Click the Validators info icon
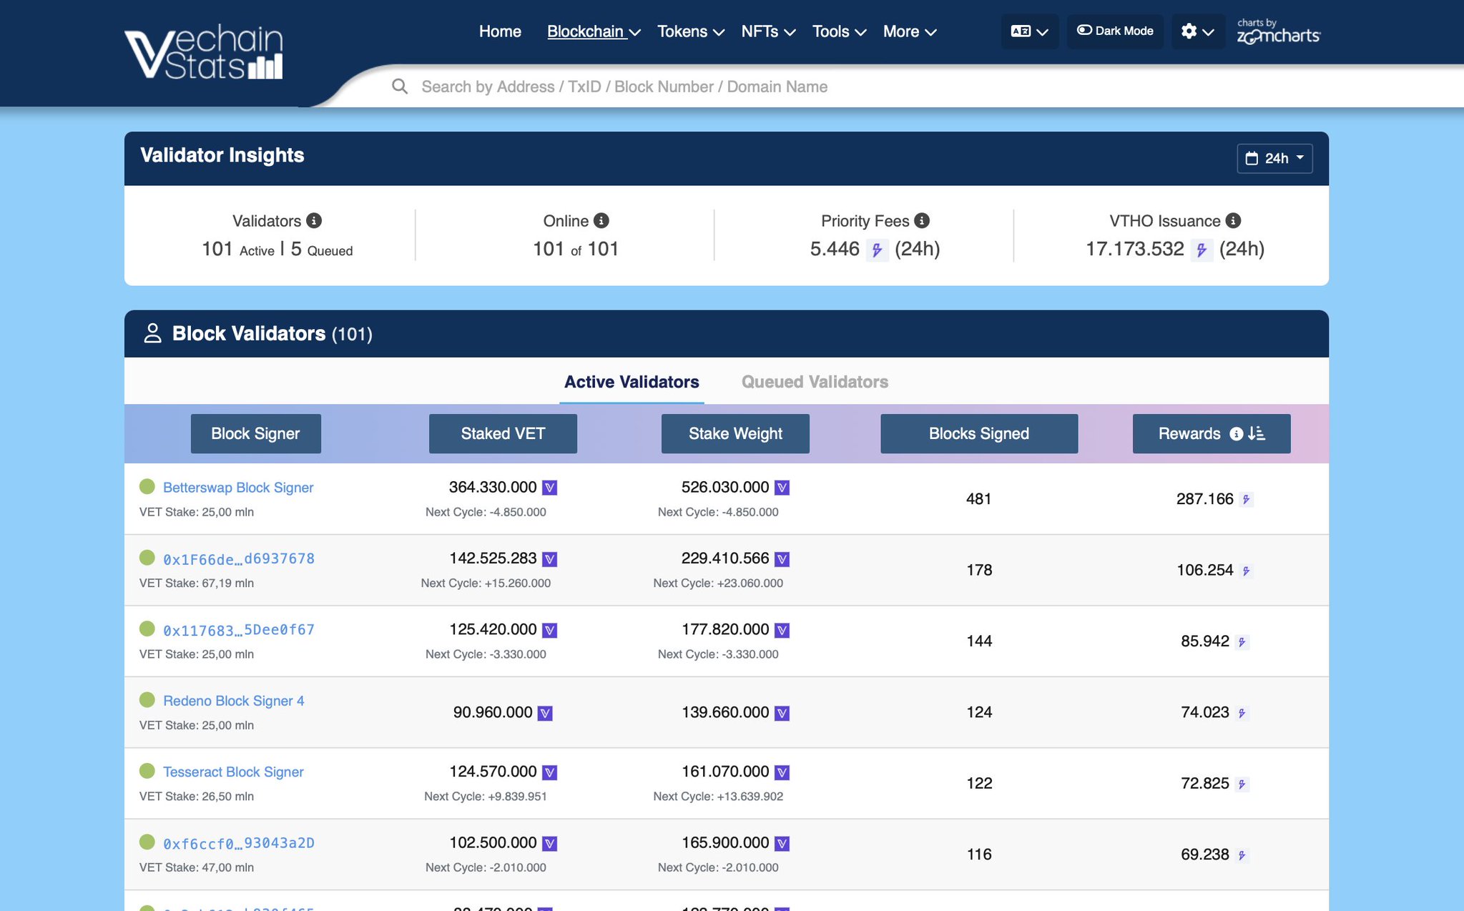The image size is (1464, 911). (314, 221)
